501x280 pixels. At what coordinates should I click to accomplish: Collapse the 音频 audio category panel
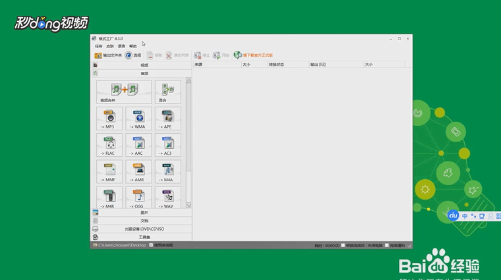point(142,73)
